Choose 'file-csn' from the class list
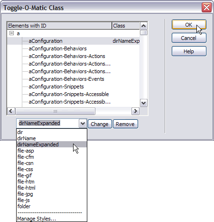 coord(52,163)
